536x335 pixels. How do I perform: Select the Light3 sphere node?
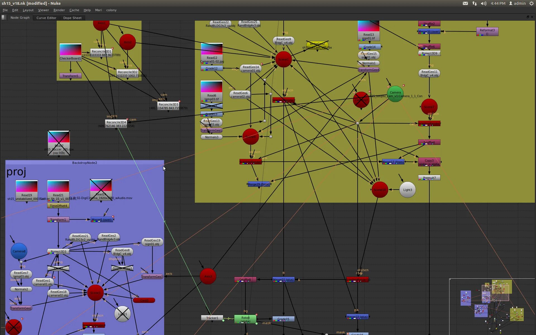click(408, 190)
